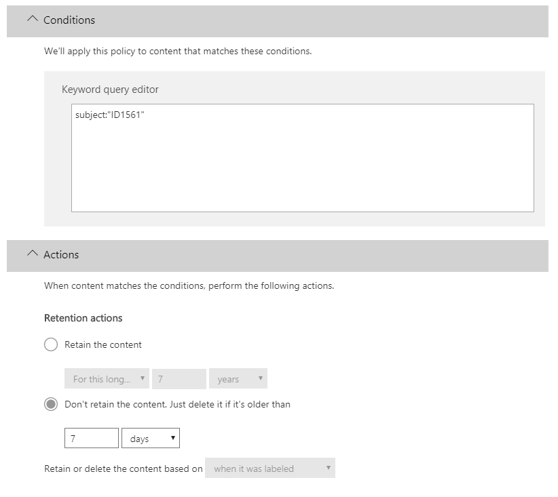558x497 pixels.
Task: Click the Conditions section header
Action: (278, 21)
